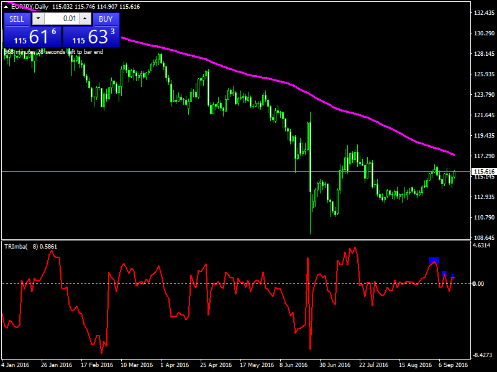
Task: Click the date label 22 Jul 2016
Action: [373, 365]
